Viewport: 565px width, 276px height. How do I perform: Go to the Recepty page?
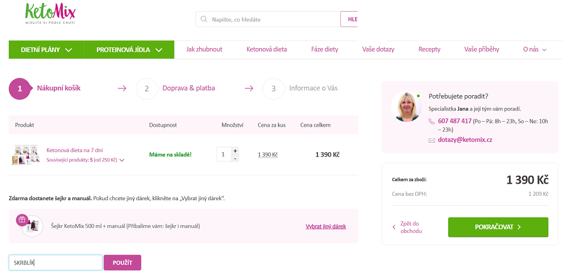point(429,49)
